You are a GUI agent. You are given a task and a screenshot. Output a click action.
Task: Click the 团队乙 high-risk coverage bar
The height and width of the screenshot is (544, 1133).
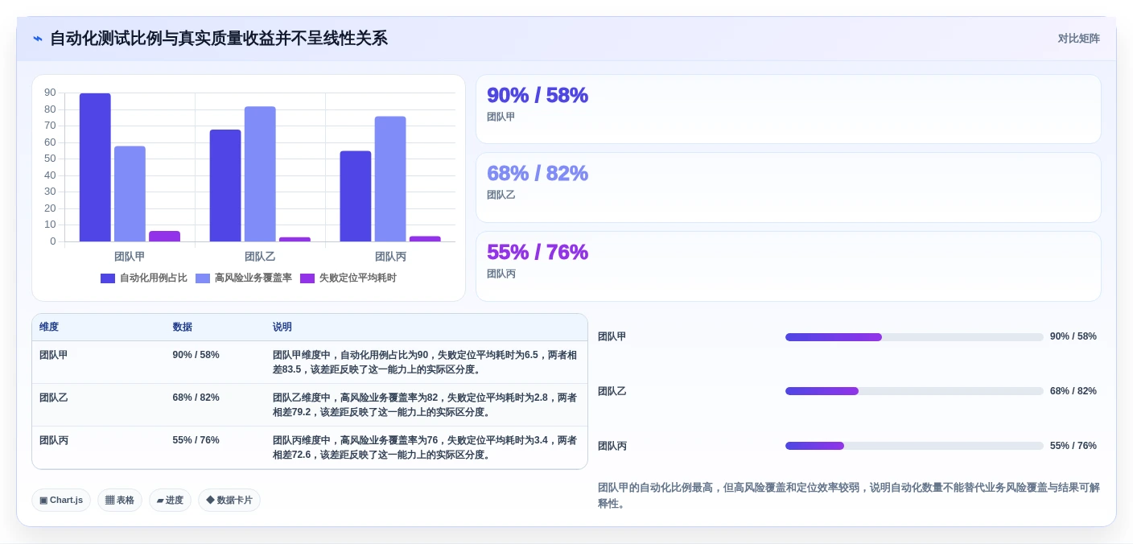point(260,174)
